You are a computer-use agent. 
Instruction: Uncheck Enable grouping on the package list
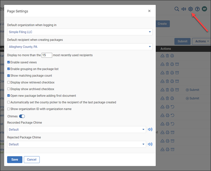coord(9,69)
